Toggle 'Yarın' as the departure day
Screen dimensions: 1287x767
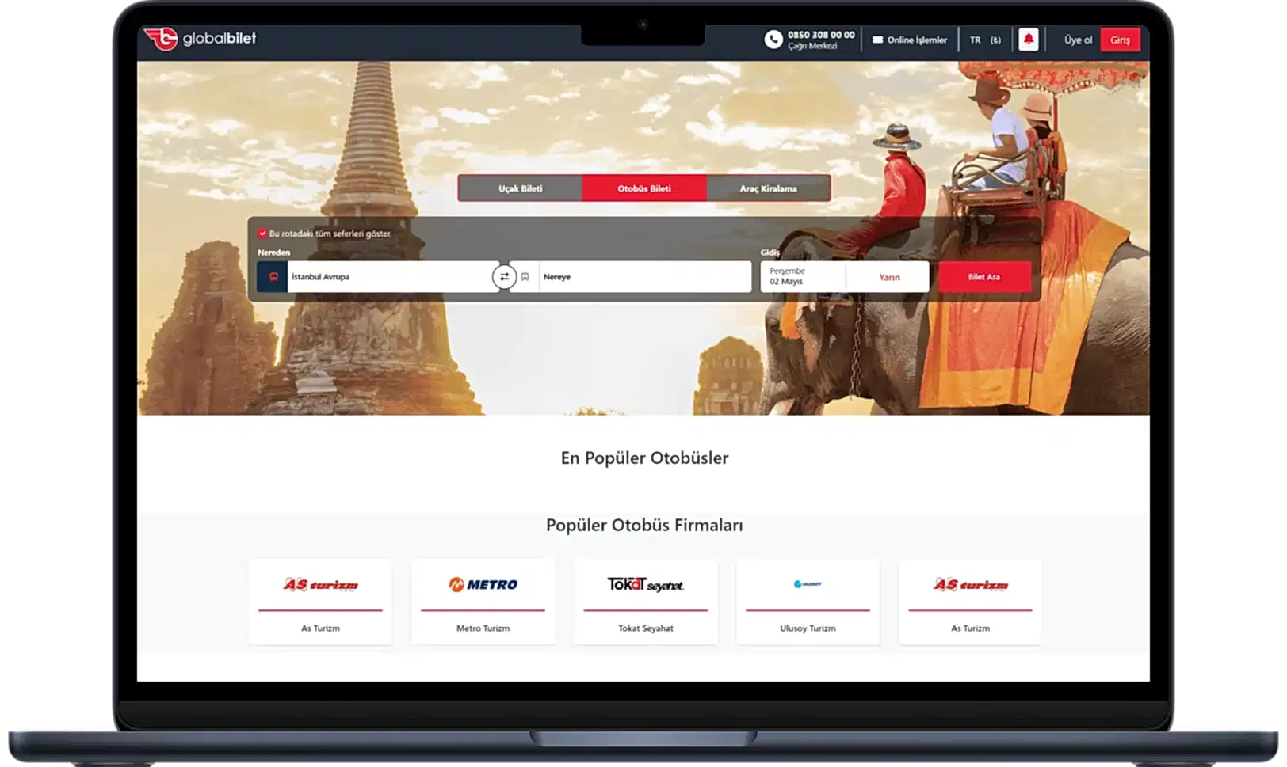coord(888,277)
